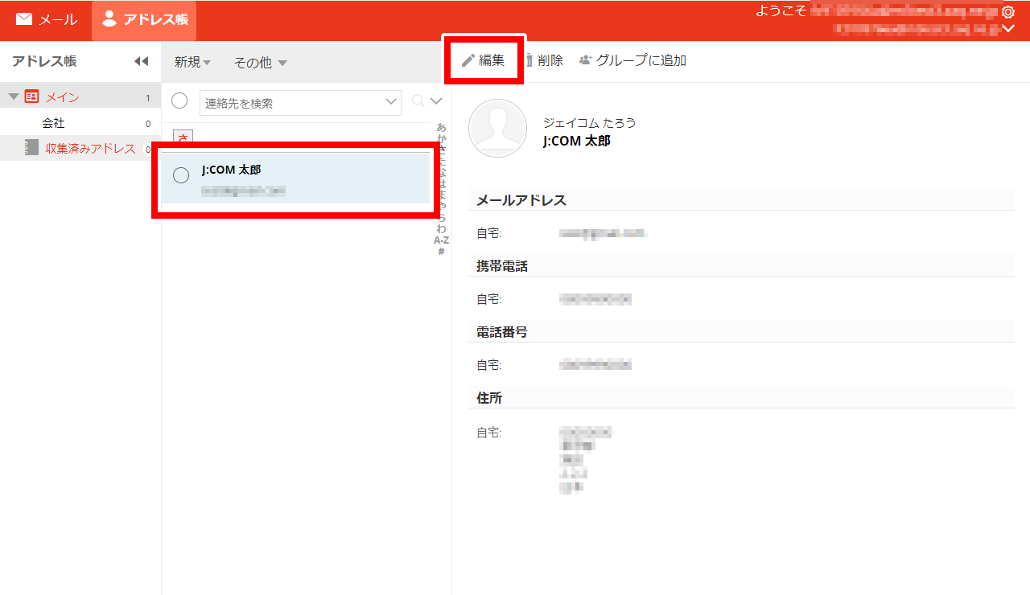The height and width of the screenshot is (595, 1030).
Task: Expand the chevron beside the search icon
Action: point(436,101)
